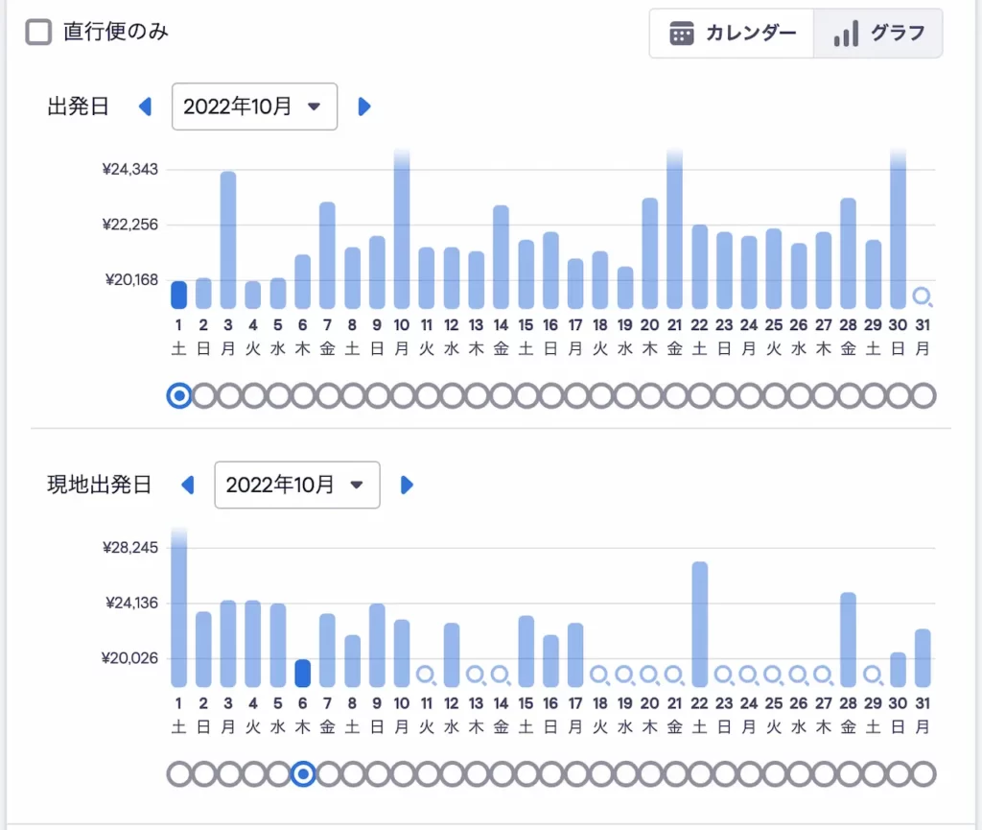Click the 出発日 section label
The image size is (982, 830).
(x=79, y=107)
